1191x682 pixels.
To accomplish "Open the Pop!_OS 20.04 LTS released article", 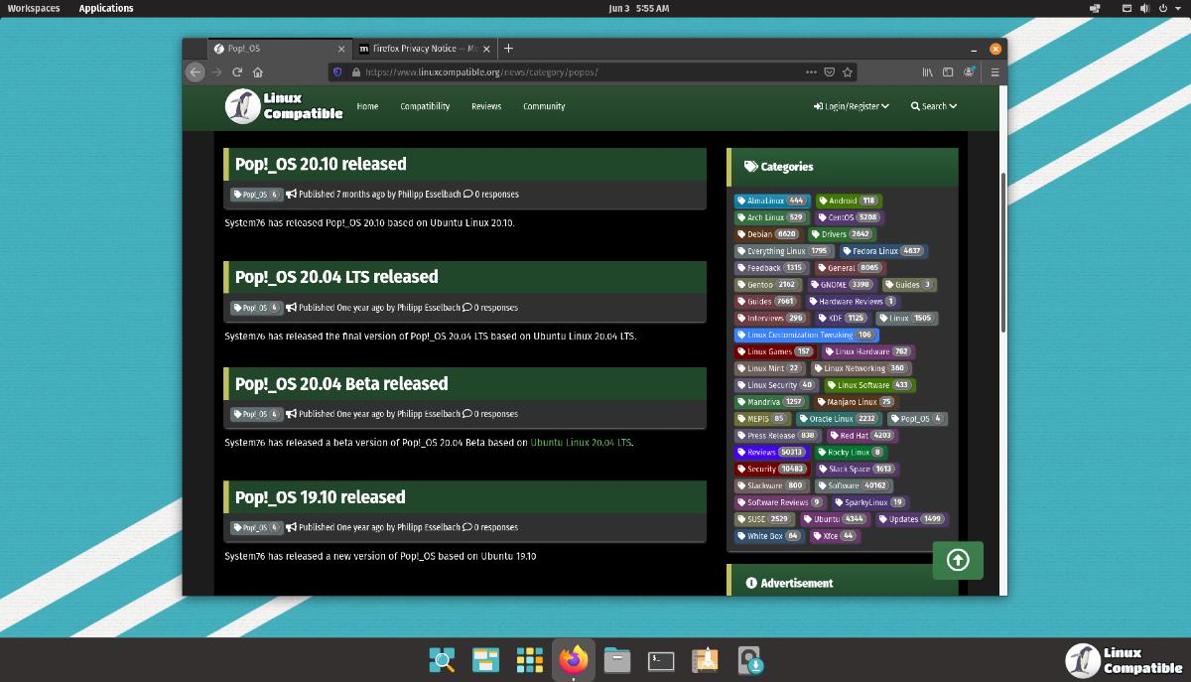I will tap(336, 277).
